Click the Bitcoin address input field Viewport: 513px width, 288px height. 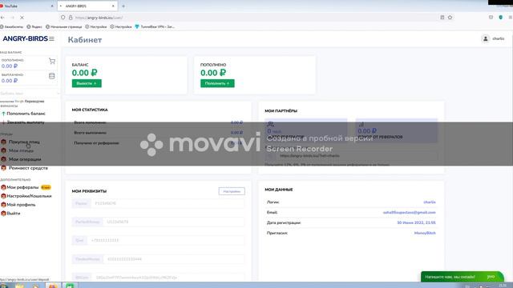(x=168, y=278)
